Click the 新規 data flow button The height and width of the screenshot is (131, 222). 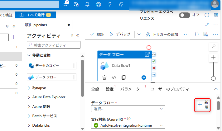click(x=203, y=105)
